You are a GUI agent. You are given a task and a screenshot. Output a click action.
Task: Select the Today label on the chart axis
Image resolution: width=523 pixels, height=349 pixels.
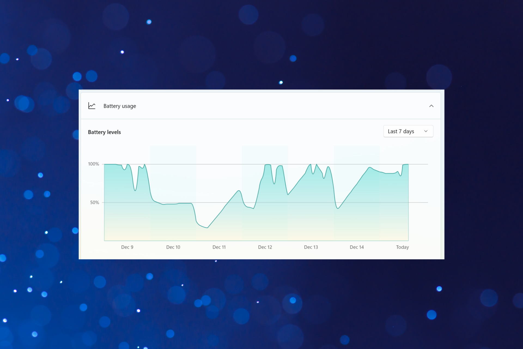[x=402, y=247]
